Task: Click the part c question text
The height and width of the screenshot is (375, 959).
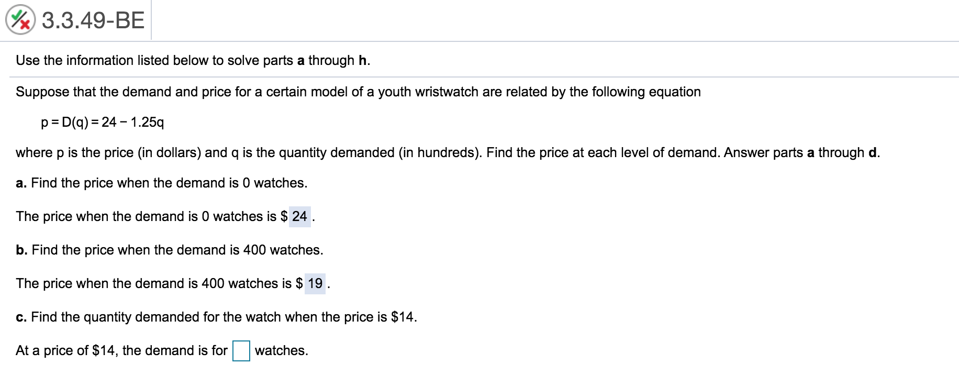Action: pos(216,316)
